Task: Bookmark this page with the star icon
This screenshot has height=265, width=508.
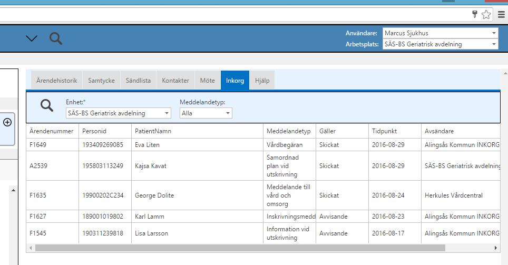Action: [486, 14]
